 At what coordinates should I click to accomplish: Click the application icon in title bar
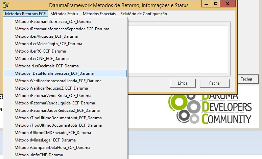pos(6,5)
